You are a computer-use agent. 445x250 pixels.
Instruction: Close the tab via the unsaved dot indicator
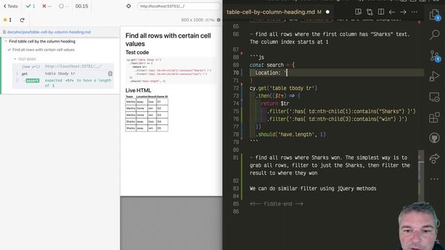point(327,12)
